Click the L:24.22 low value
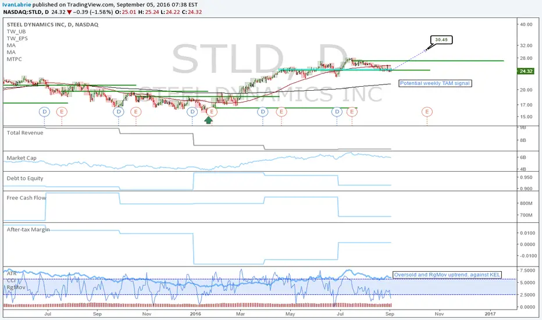 pyautogui.click(x=170, y=12)
